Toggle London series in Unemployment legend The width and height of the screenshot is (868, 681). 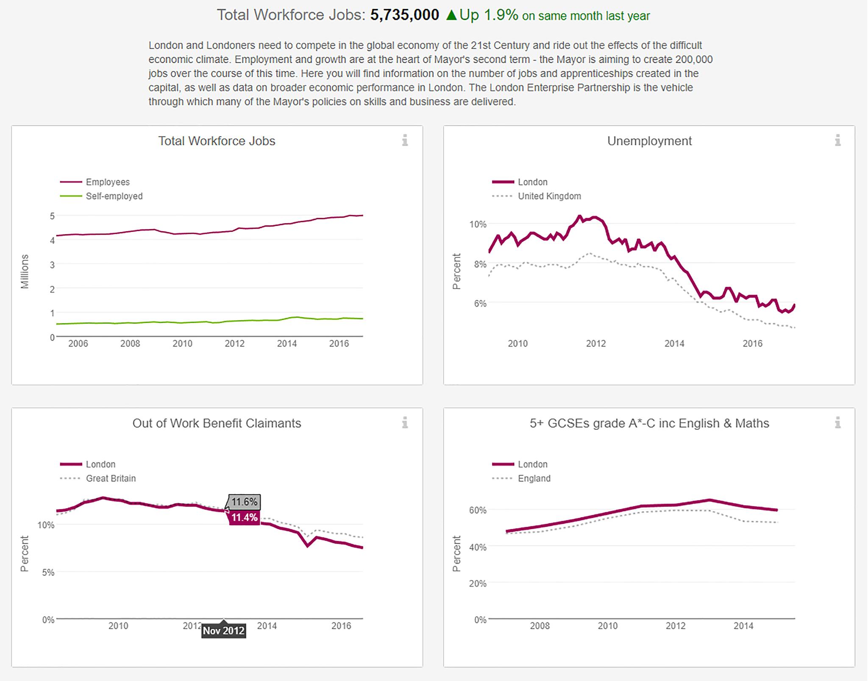point(532,182)
